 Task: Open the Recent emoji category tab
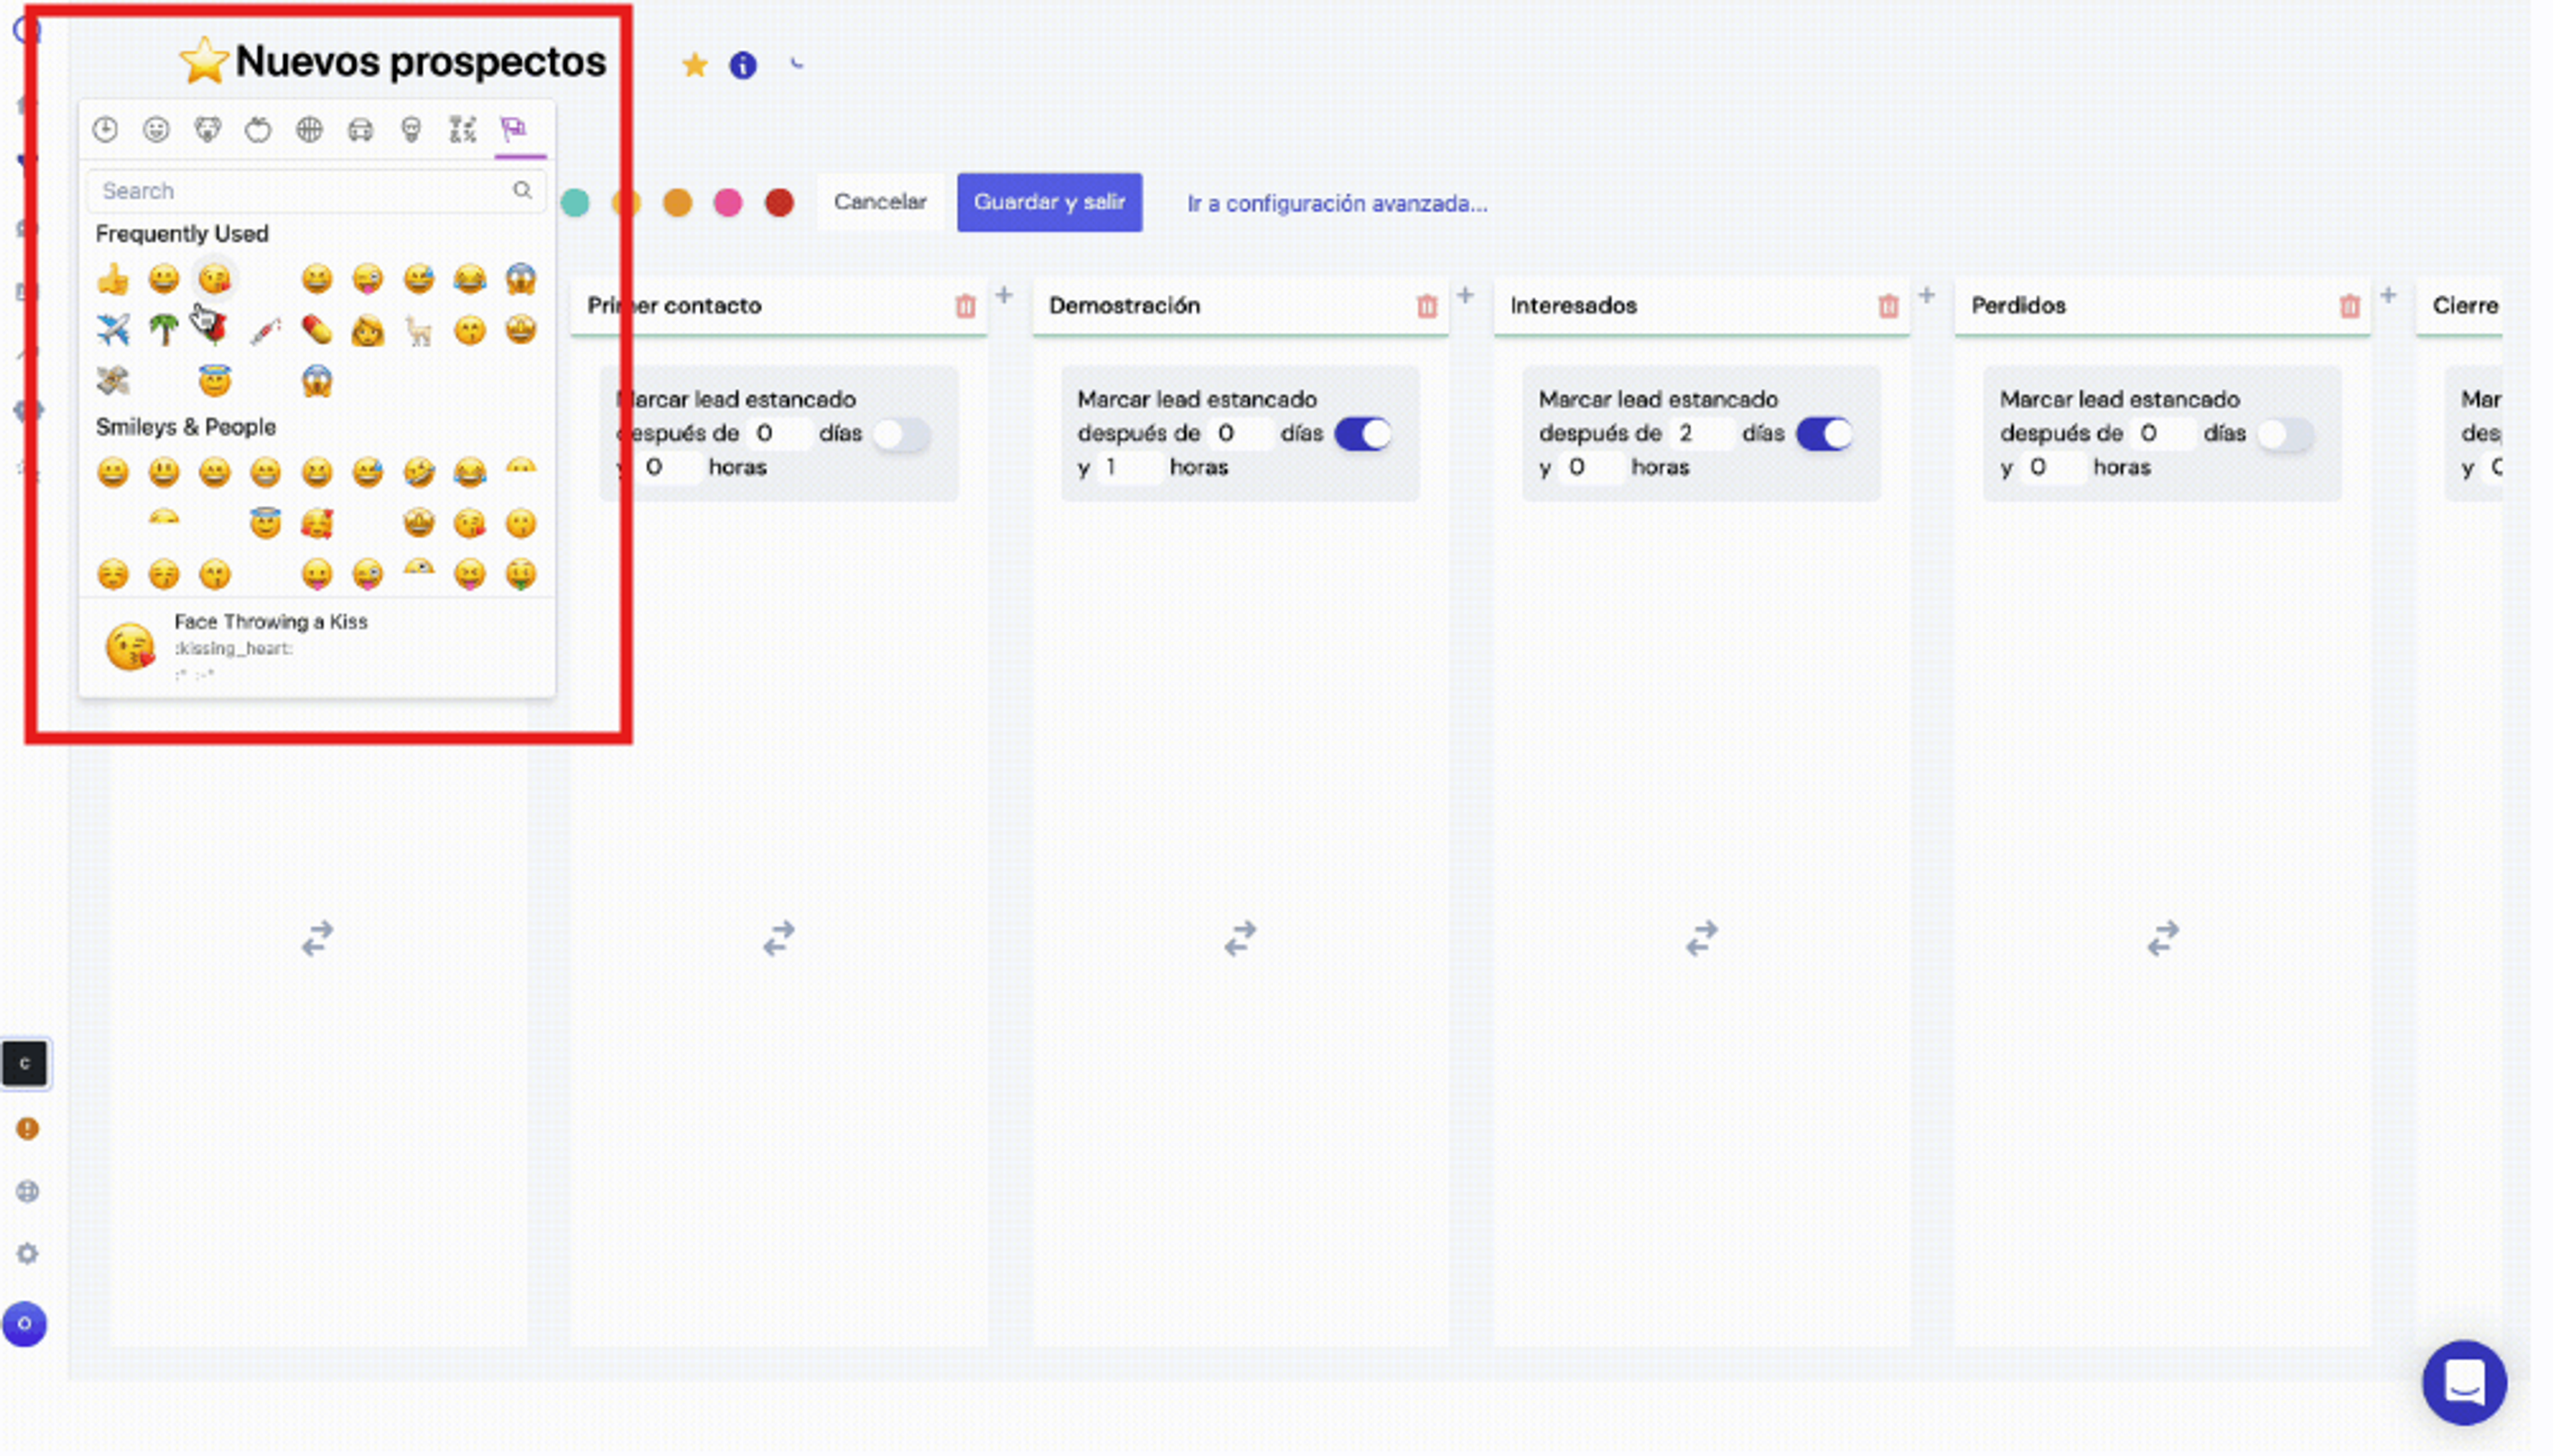[x=105, y=129]
